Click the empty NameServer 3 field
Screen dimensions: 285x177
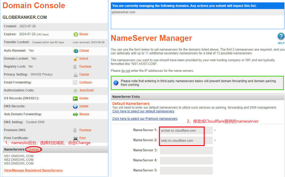[x=186, y=151]
